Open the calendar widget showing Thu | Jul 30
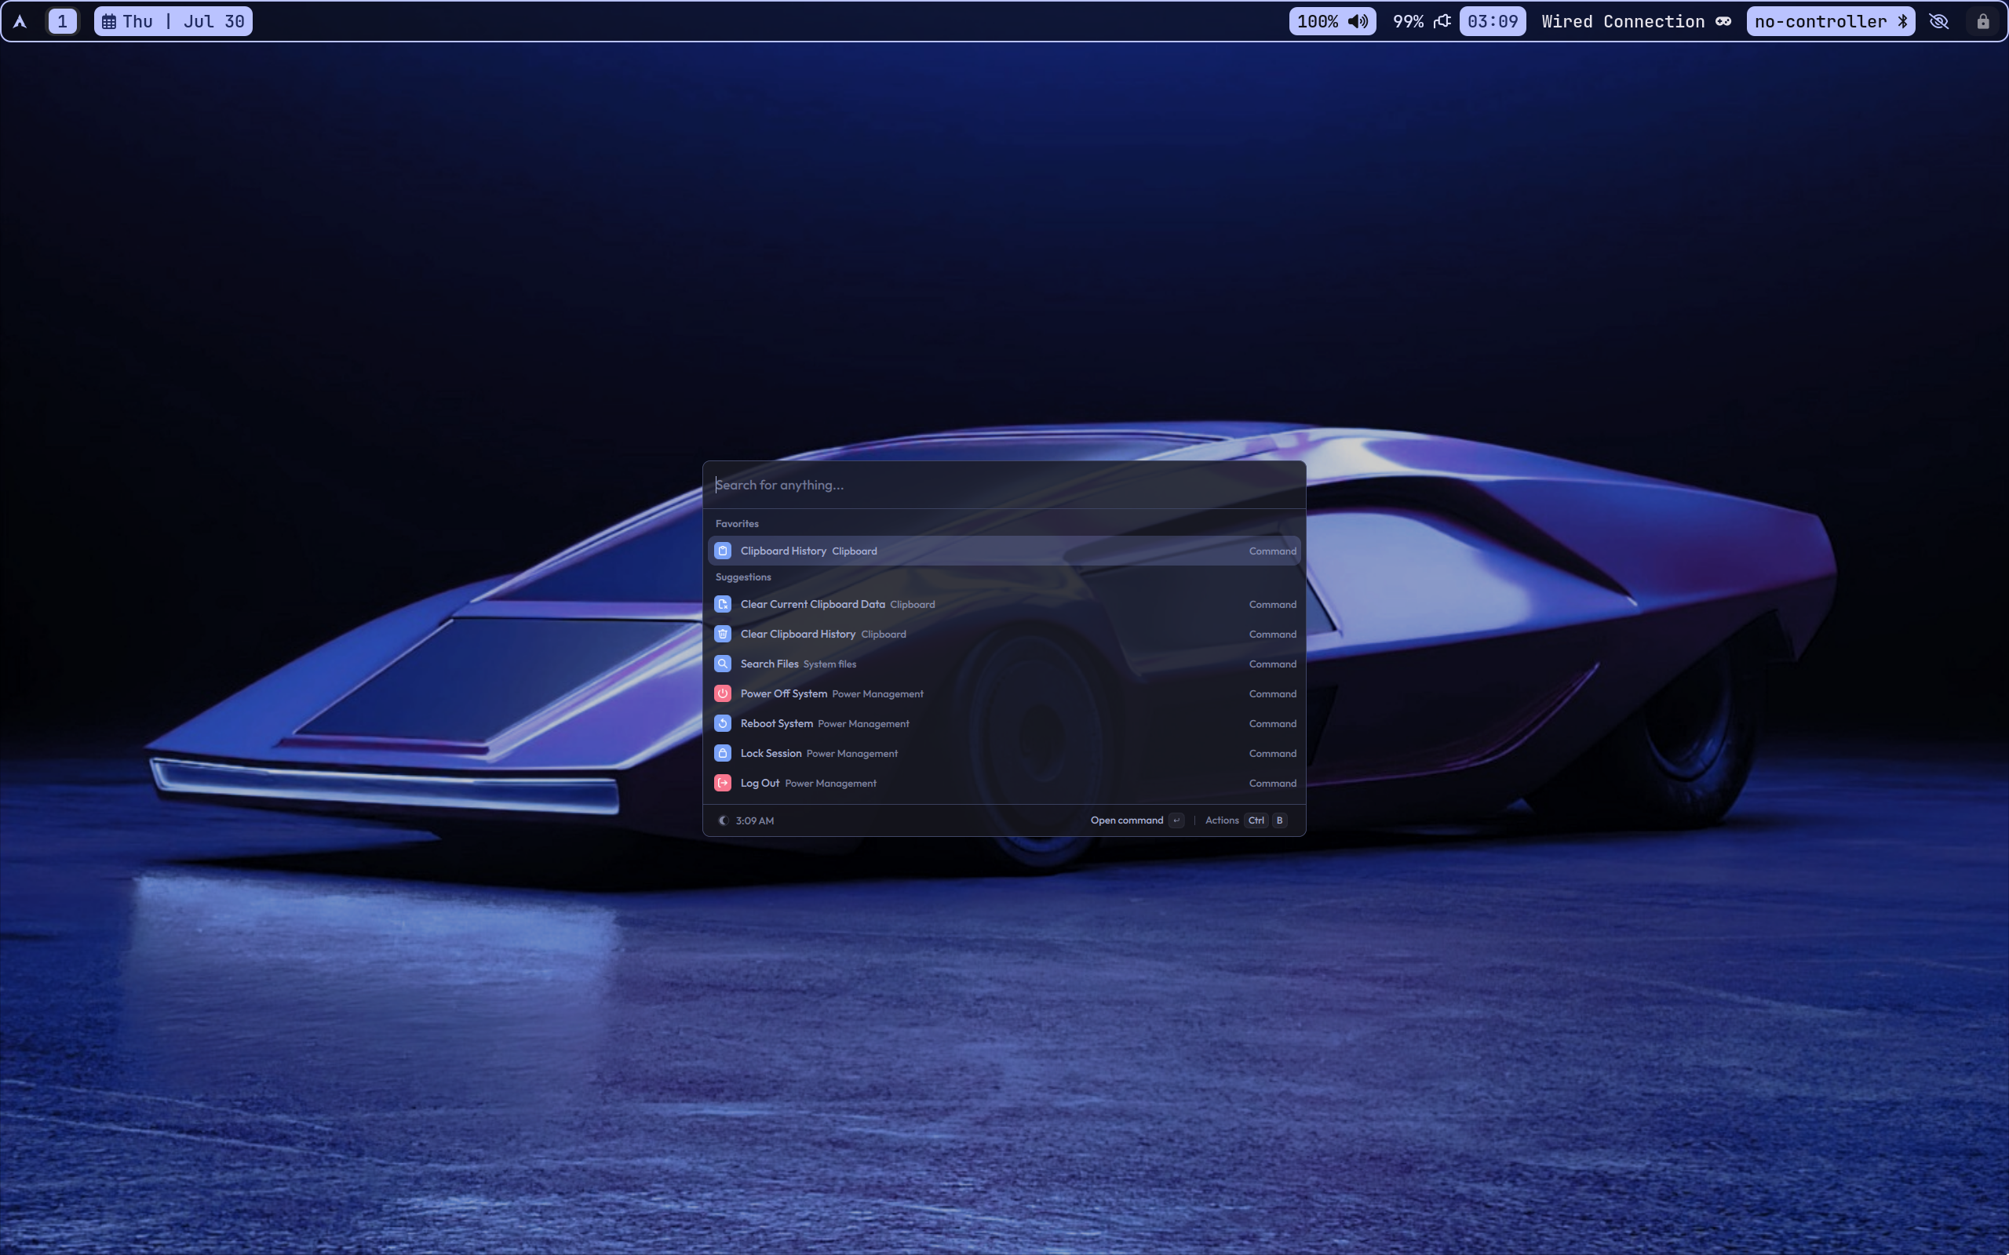The width and height of the screenshot is (2009, 1255). coord(173,22)
